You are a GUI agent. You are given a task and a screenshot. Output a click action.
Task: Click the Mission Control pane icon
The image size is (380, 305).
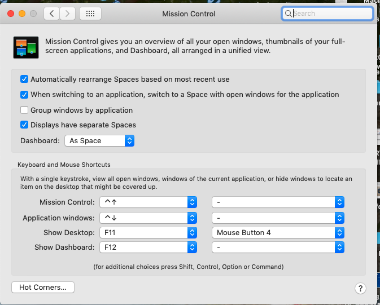pyautogui.click(x=26, y=47)
